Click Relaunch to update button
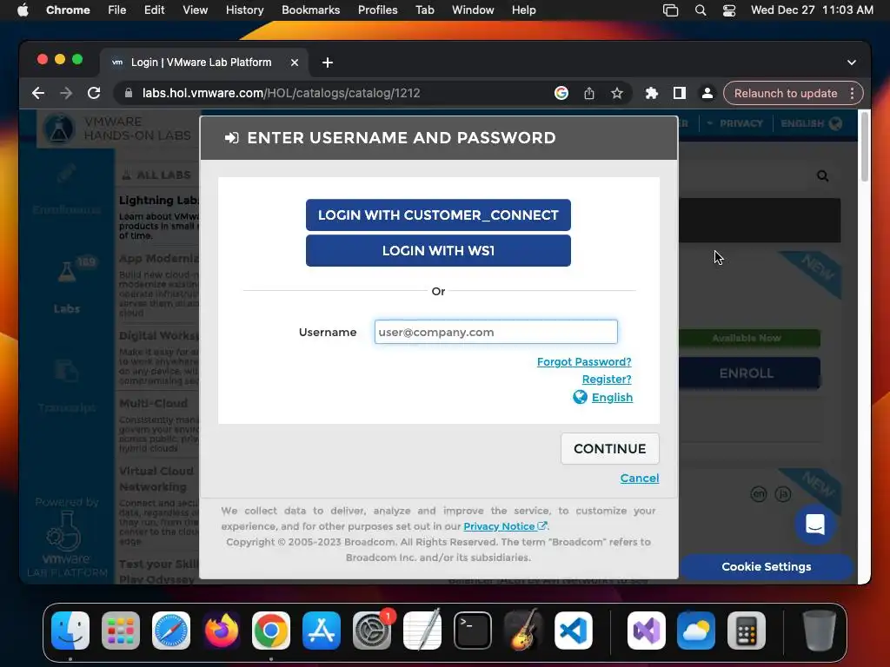 pyautogui.click(x=786, y=93)
